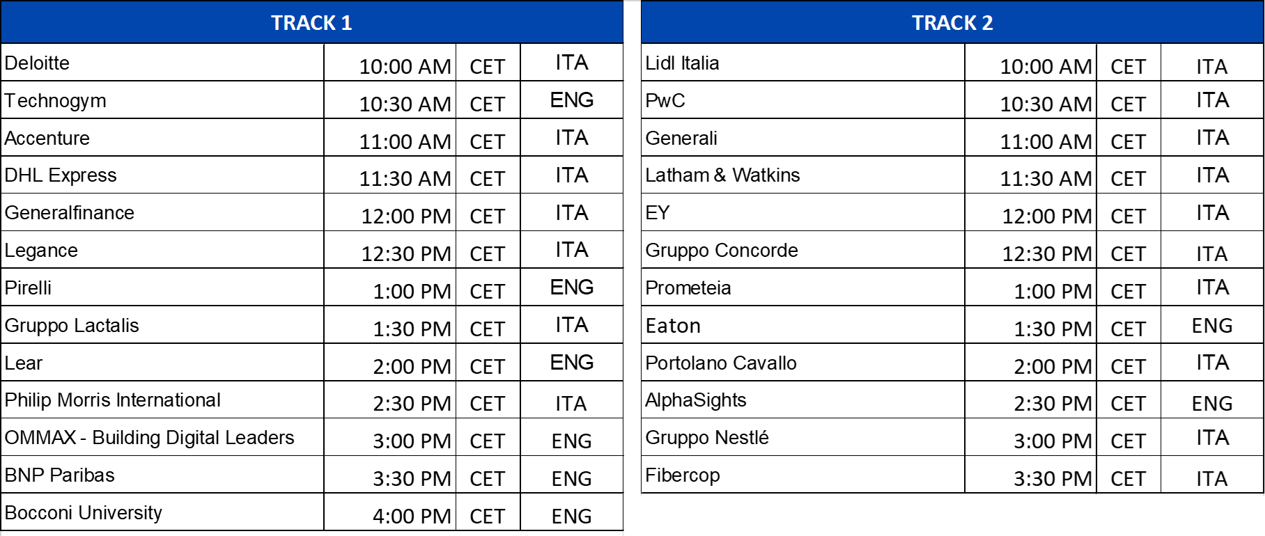The height and width of the screenshot is (536, 1265).
Task: Click the TRACK 2 header
Action: (x=952, y=23)
